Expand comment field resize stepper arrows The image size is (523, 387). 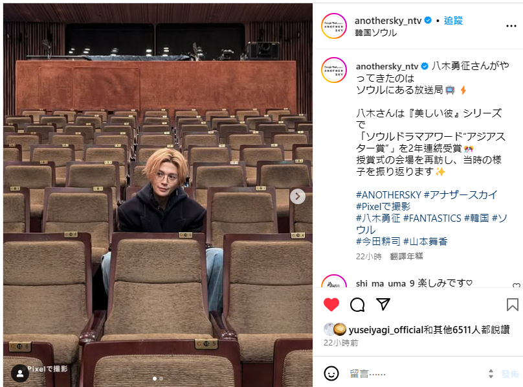pyautogui.click(x=491, y=373)
